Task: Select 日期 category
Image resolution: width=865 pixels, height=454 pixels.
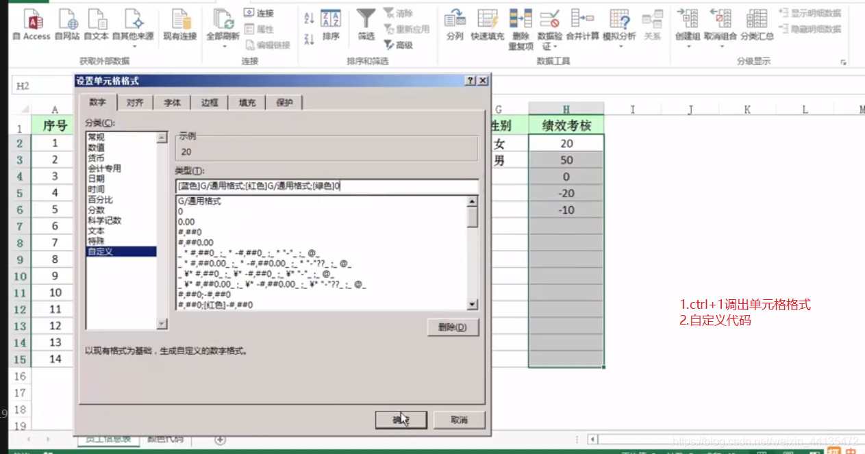Action: 121,179
